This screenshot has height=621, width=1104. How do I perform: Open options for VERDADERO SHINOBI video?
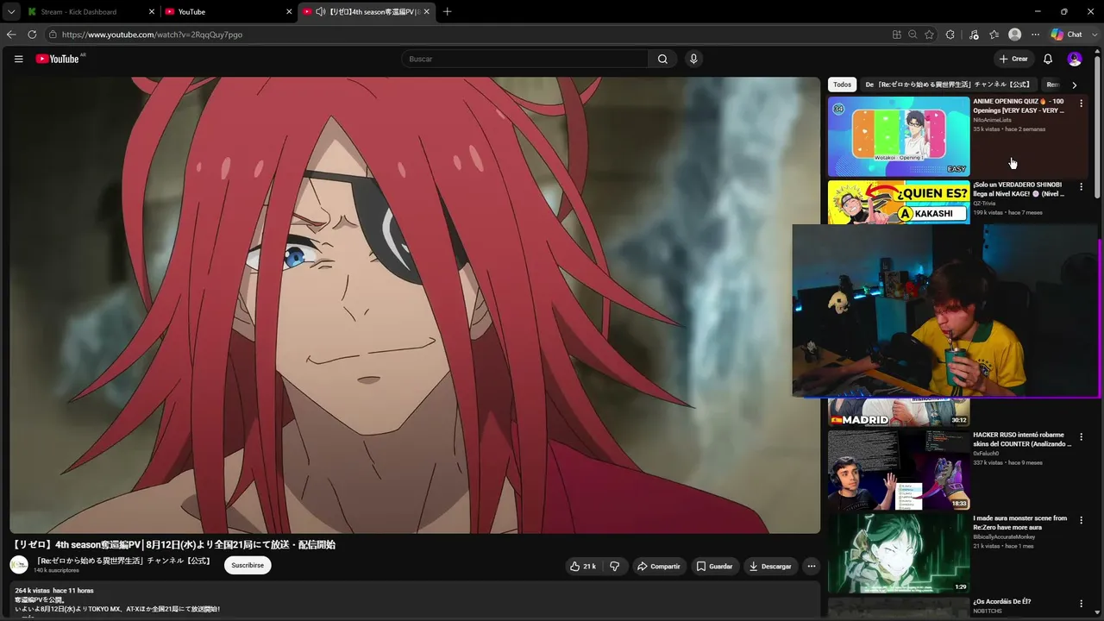tap(1082, 186)
